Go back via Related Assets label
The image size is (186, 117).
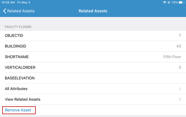[21, 11]
